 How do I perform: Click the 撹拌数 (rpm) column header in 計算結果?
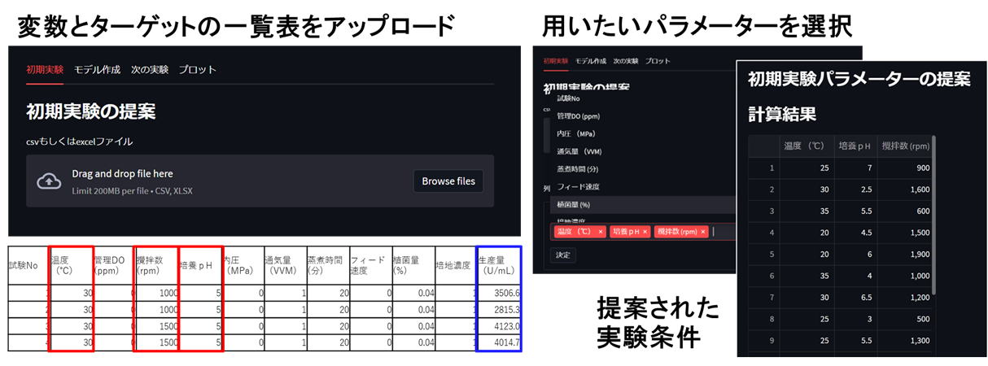coord(906,146)
